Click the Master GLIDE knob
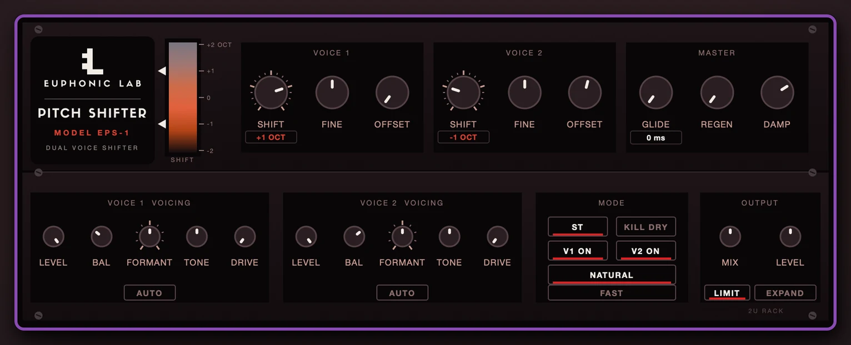Viewport: 851px width, 345px height. click(x=656, y=92)
